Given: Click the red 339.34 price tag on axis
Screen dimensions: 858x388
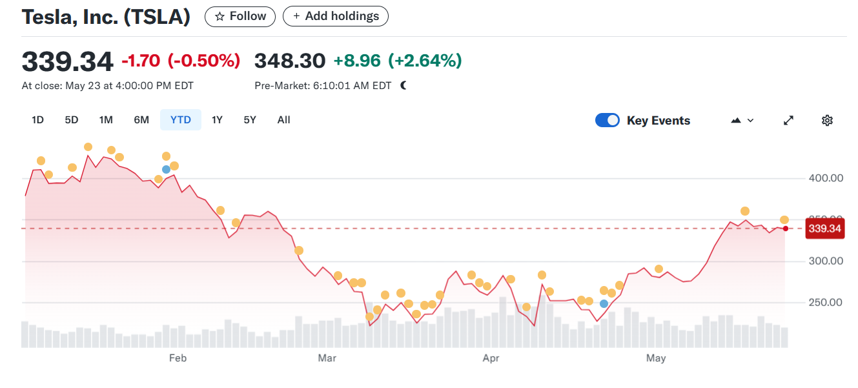Looking at the screenshot, I should tap(825, 229).
